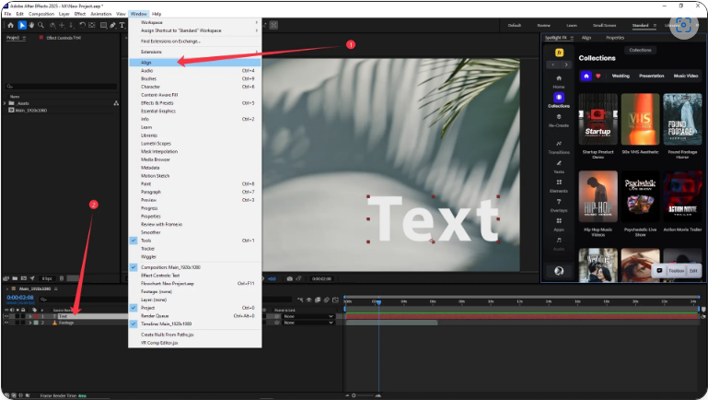Toggle visibility eye of the Footage layer
The height and width of the screenshot is (400, 708).
pos(6,323)
